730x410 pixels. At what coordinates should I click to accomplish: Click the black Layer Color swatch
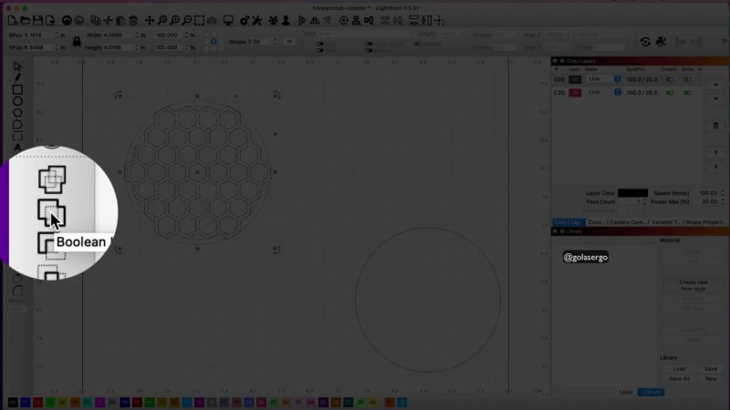point(632,193)
